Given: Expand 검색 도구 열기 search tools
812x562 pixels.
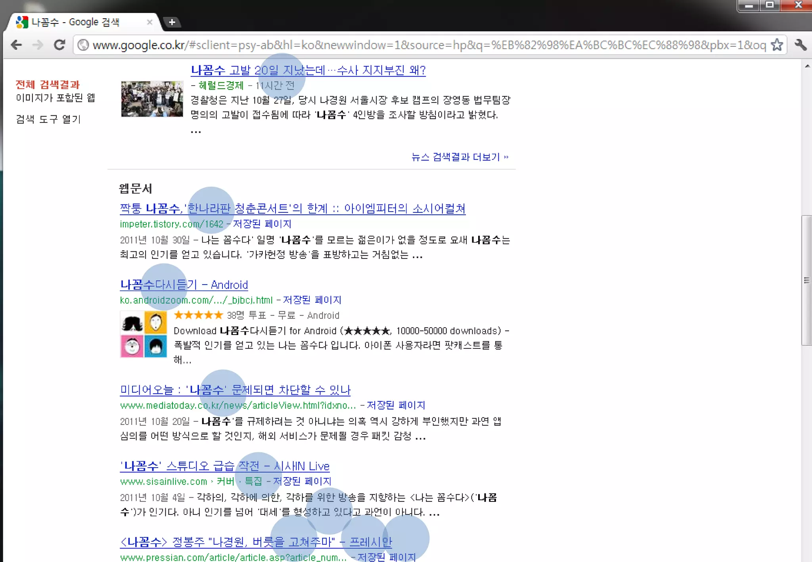Looking at the screenshot, I should click(x=48, y=119).
